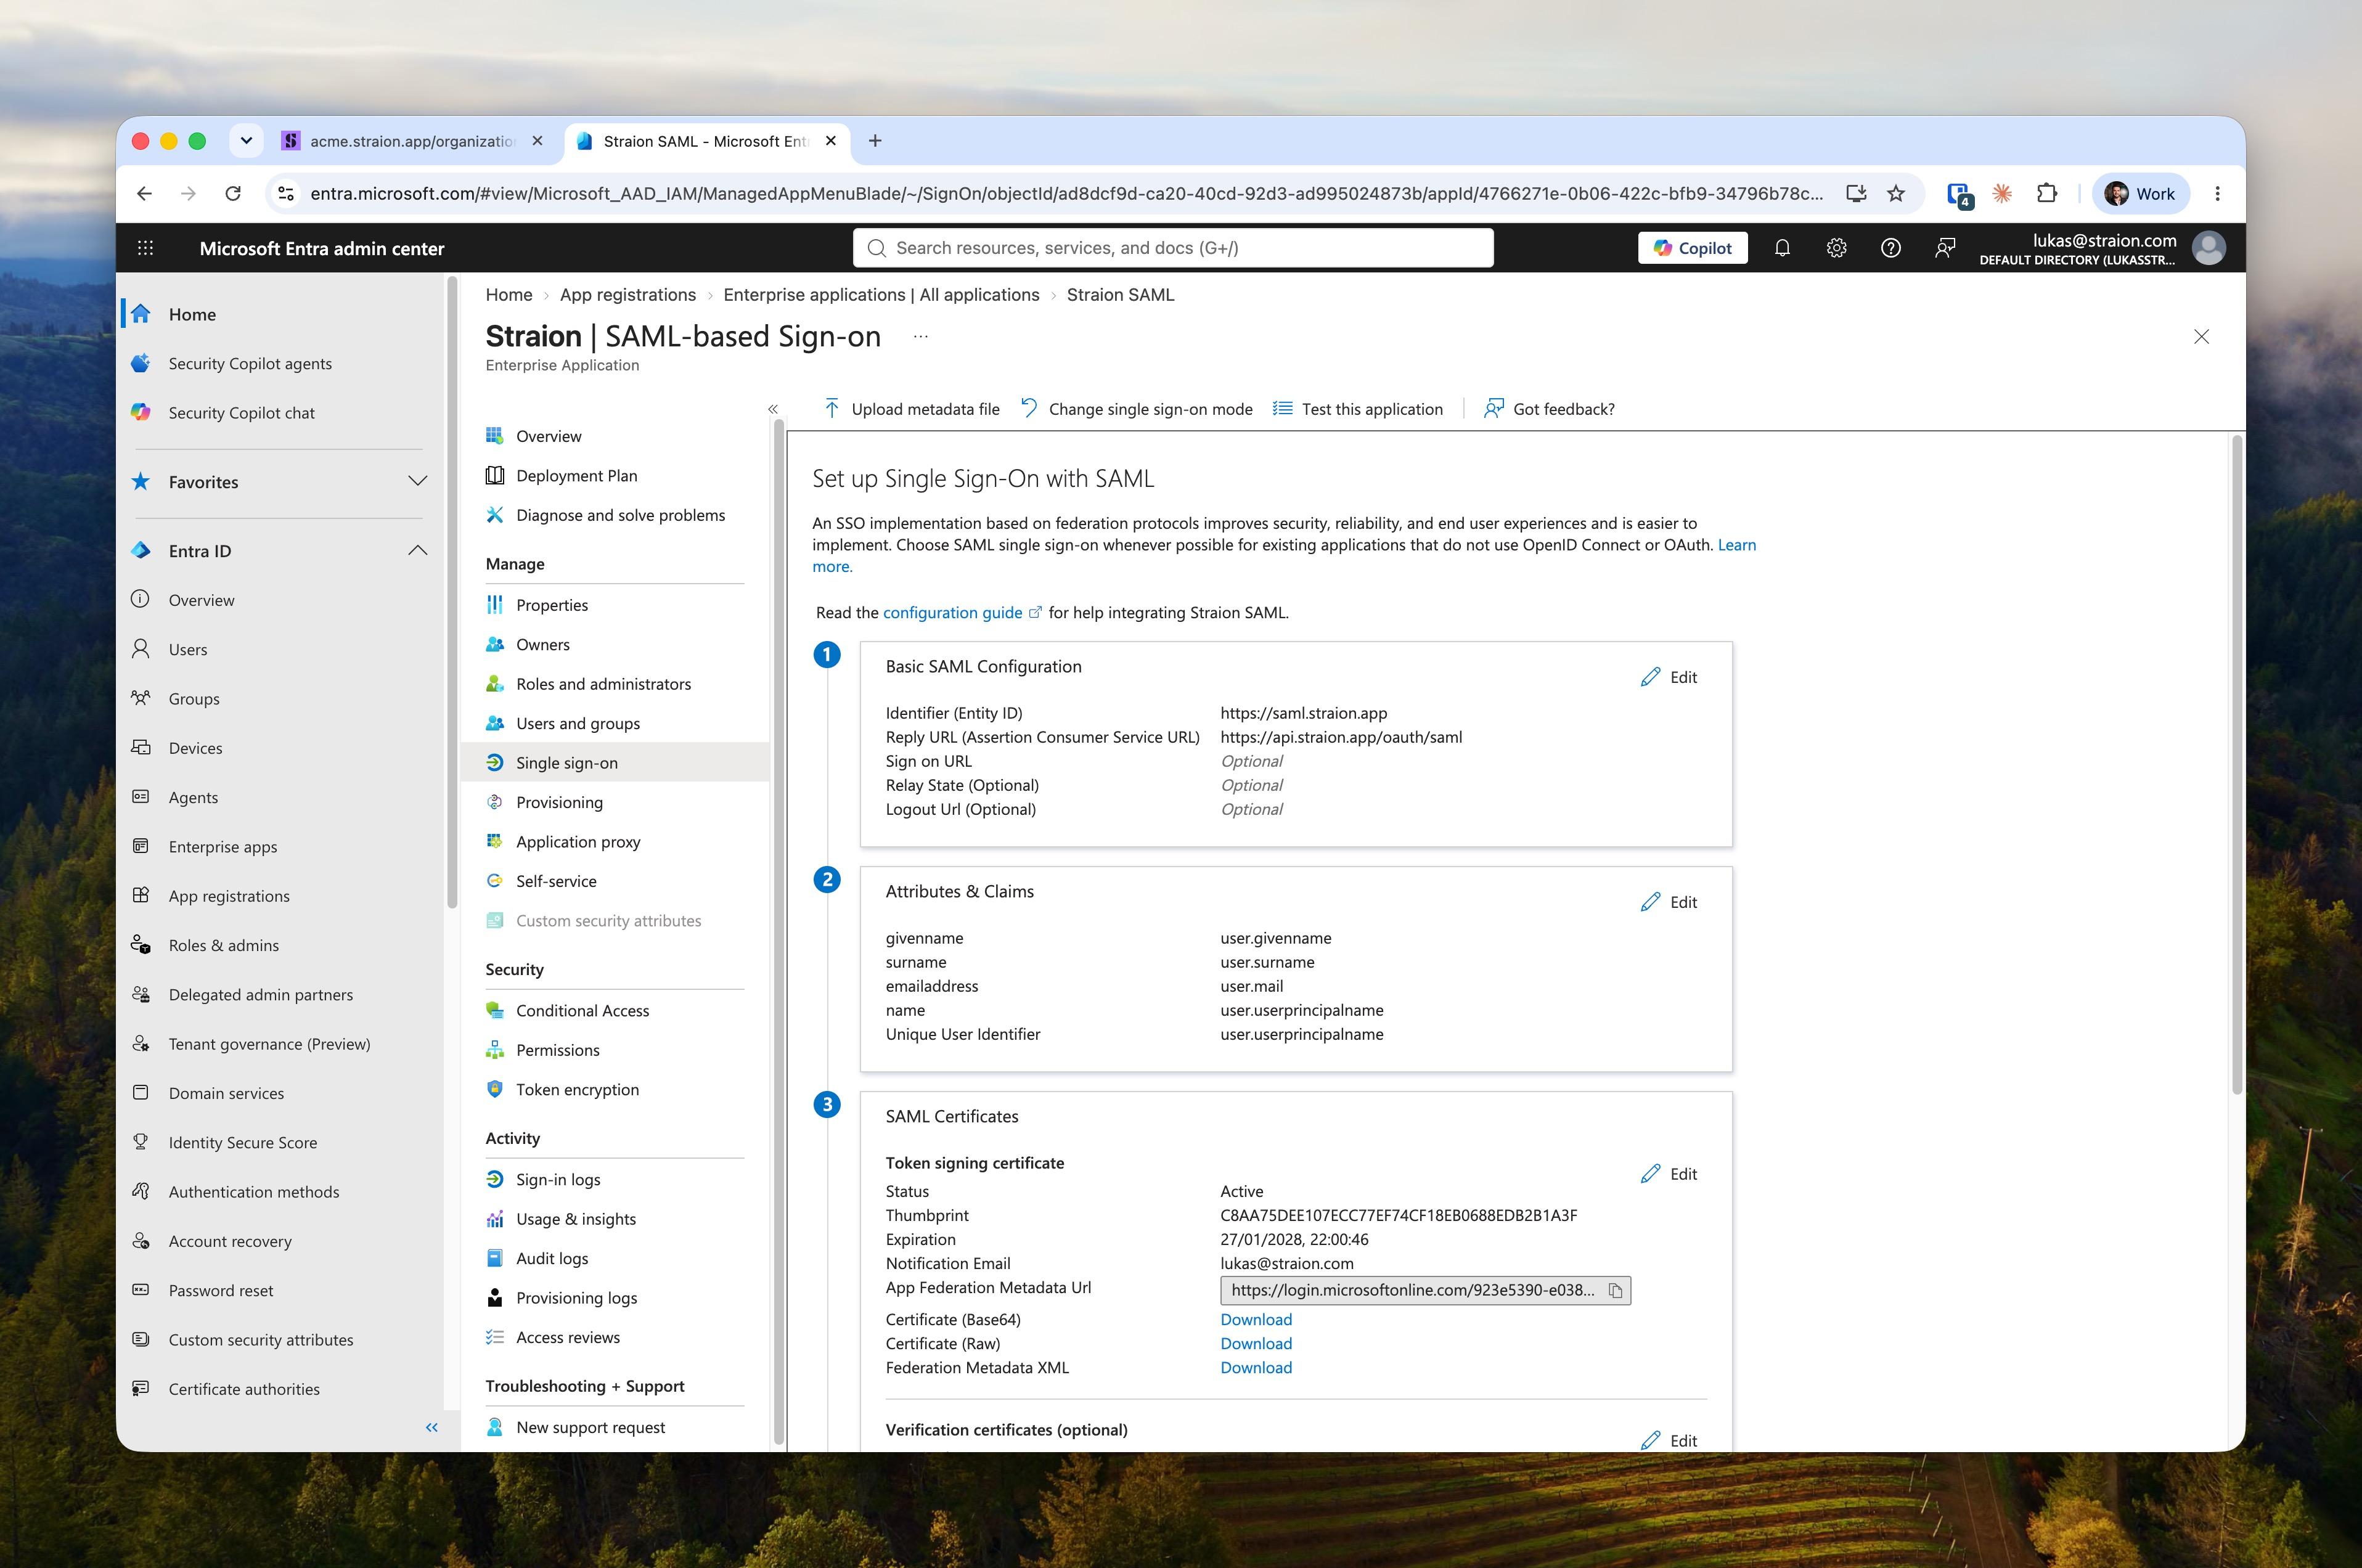Download Certificate (Base64)
Image resolution: width=2362 pixels, height=1568 pixels.
point(1256,1320)
